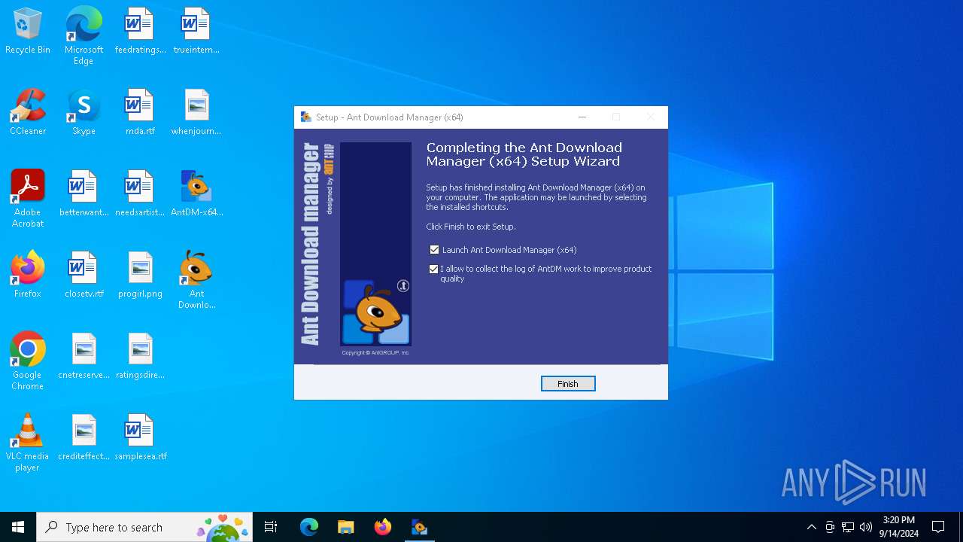Select the AntDM-x64 installer icon
The height and width of the screenshot is (542, 963).
[196, 194]
